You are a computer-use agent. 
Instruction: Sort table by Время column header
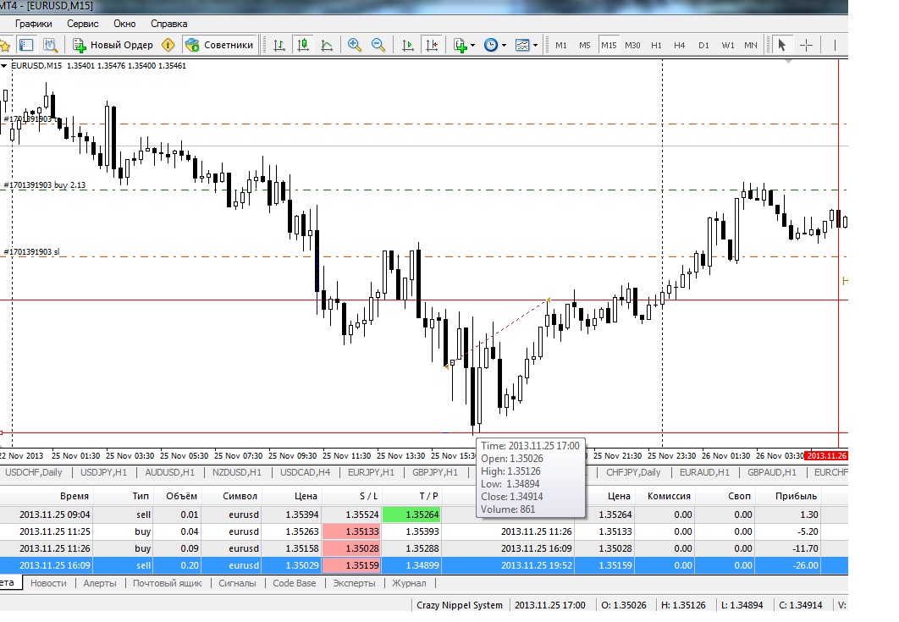(x=74, y=496)
